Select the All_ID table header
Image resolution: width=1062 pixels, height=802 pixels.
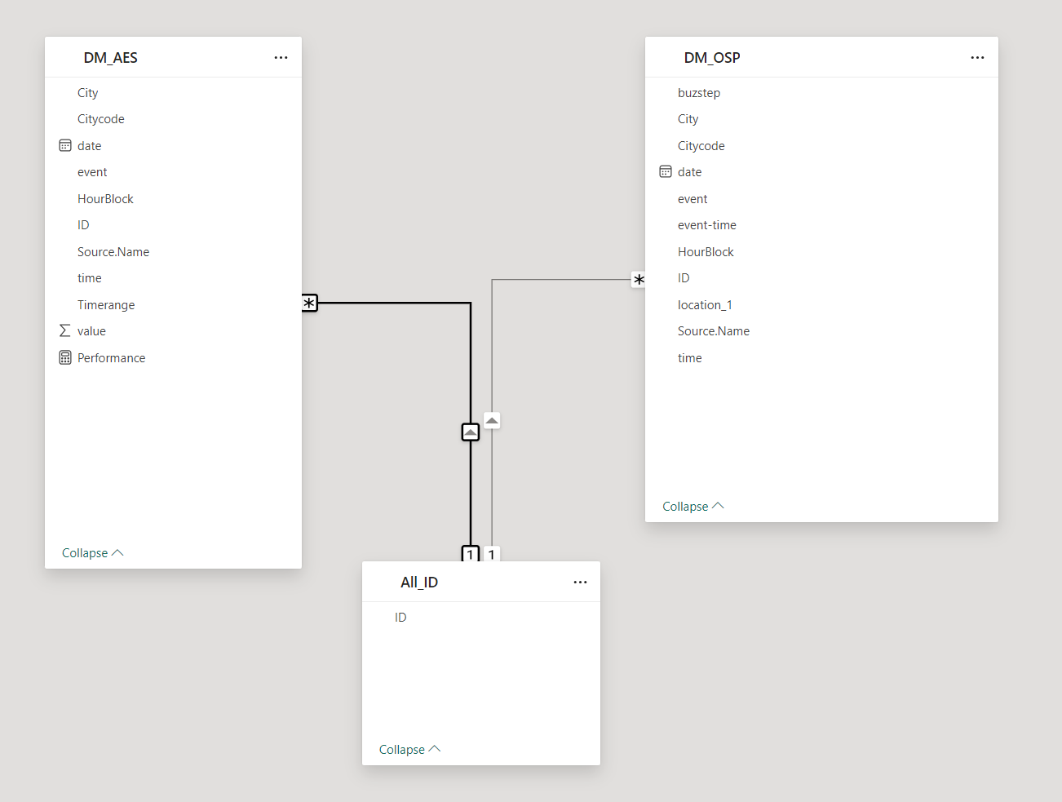point(481,583)
